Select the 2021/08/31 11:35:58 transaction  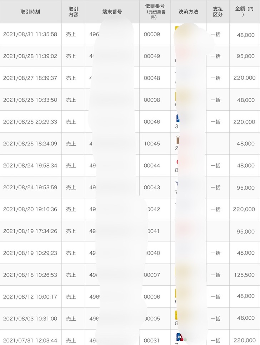point(30,35)
